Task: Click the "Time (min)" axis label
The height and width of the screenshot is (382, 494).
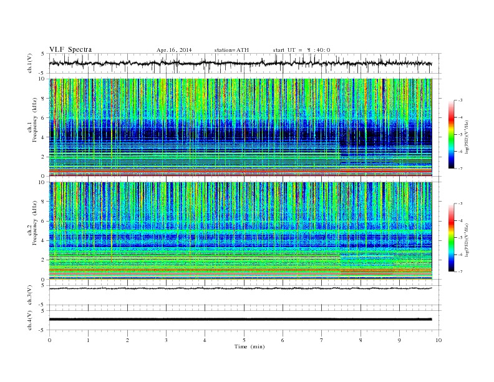Action: click(249, 346)
